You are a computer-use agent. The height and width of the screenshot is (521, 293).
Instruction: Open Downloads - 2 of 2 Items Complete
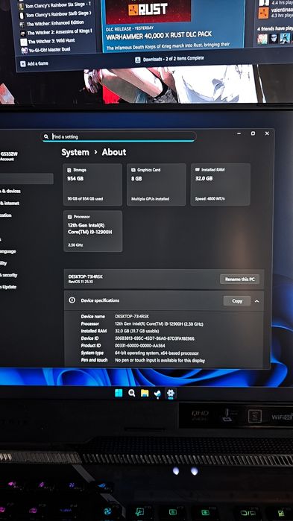[x=169, y=59]
